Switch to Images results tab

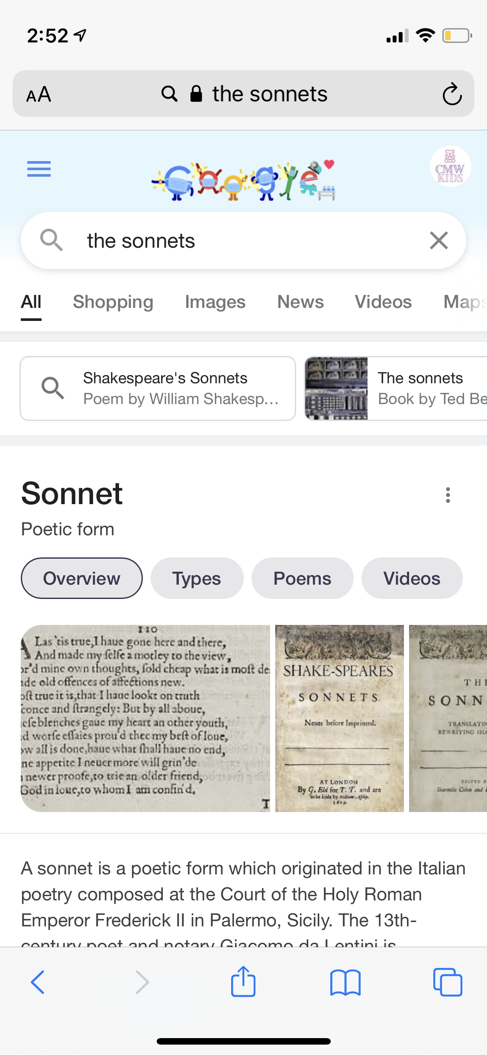click(x=215, y=302)
